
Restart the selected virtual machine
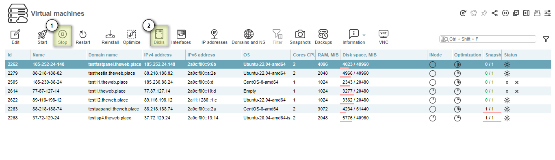(83, 37)
